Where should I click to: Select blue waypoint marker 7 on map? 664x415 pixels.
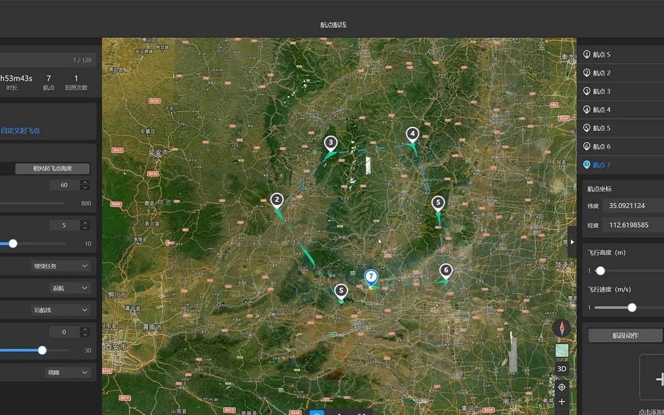[x=371, y=277]
